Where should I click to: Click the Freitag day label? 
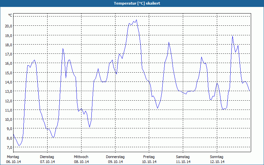pos(149,157)
